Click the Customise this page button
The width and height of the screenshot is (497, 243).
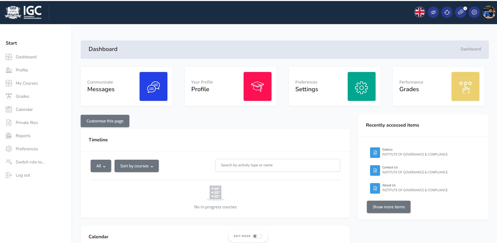(x=105, y=121)
